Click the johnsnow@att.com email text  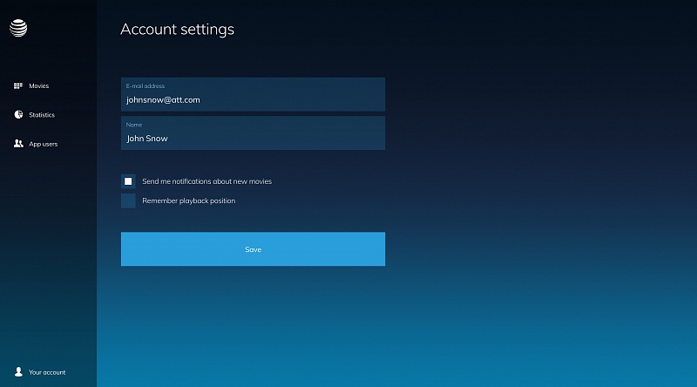tap(163, 100)
